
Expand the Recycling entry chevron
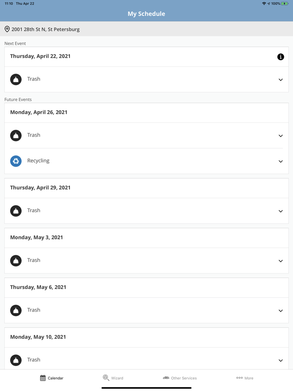click(x=280, y=161)
